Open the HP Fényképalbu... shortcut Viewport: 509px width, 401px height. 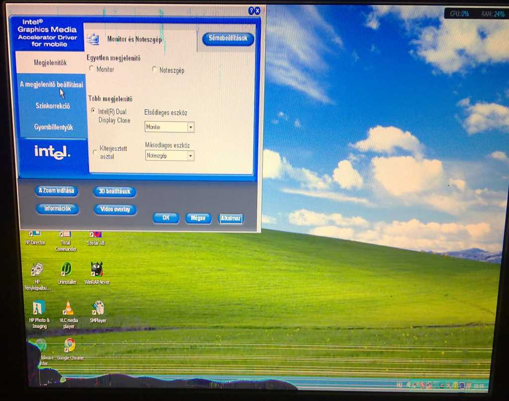37,276
